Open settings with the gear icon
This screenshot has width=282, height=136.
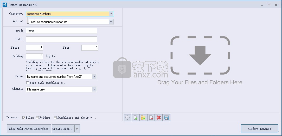(127, 118)
